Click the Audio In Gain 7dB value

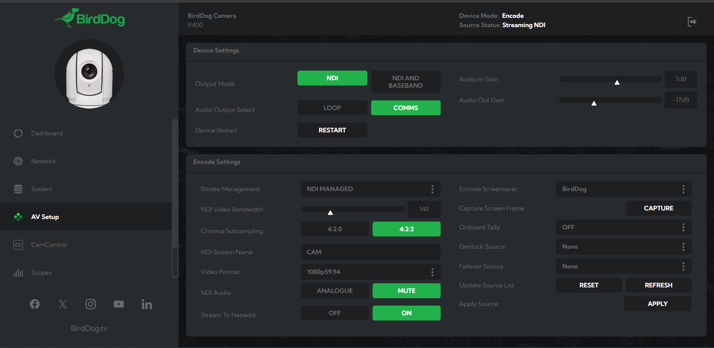point(681,79)
